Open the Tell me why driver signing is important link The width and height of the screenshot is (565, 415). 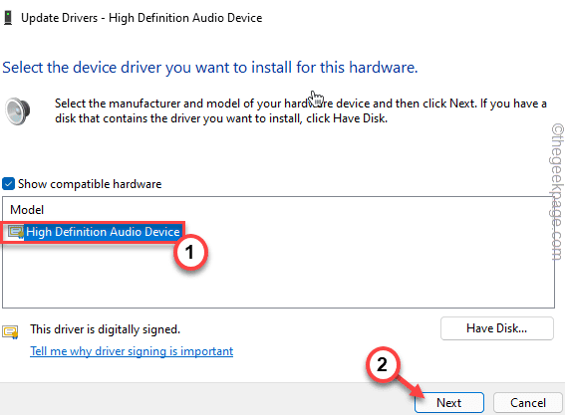click(132, 351)
